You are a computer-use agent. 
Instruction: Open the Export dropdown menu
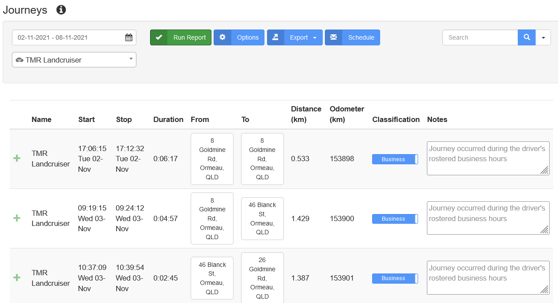point(295,37)
